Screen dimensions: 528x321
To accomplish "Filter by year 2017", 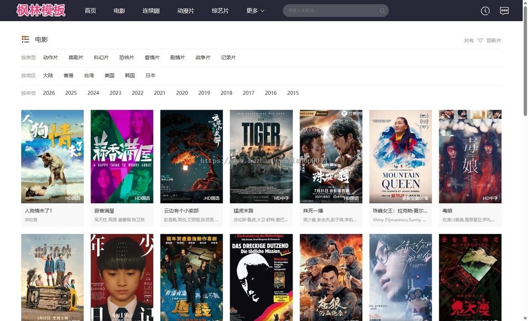I will pyautogui.click(x=249, y=93).
